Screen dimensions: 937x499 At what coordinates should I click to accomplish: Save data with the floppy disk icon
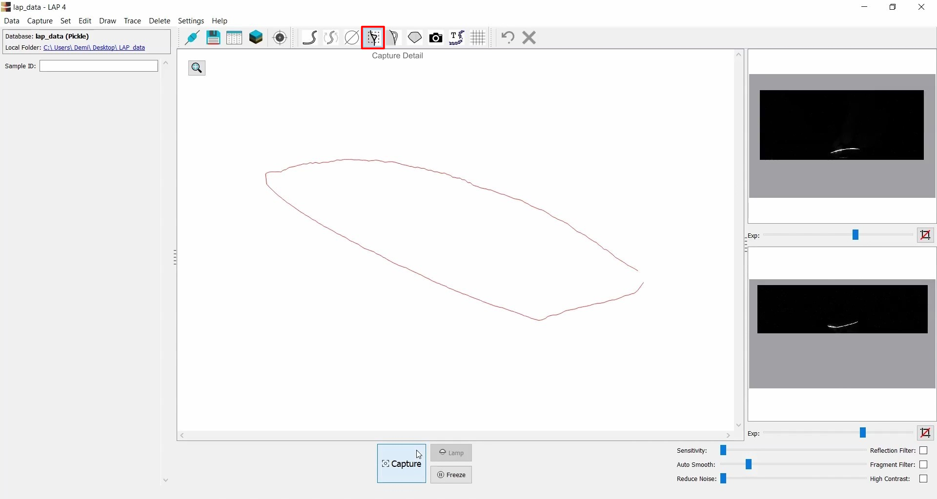click(x=213, y=38)
